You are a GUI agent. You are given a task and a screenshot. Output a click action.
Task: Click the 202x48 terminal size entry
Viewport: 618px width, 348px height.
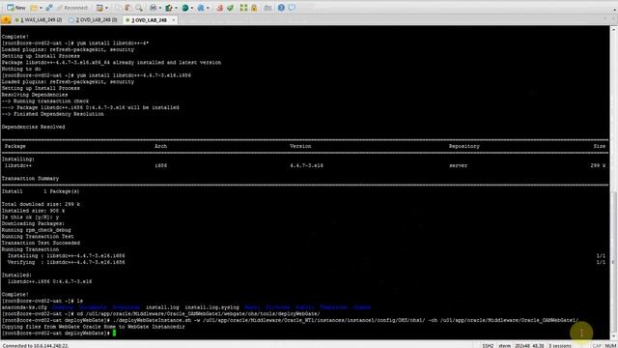[x=522, y=346]
